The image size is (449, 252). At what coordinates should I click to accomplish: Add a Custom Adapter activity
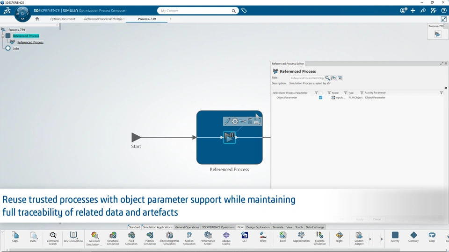[x=359, y=238]
